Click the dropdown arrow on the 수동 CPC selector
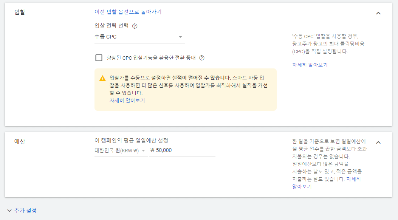 click(181, 37)
